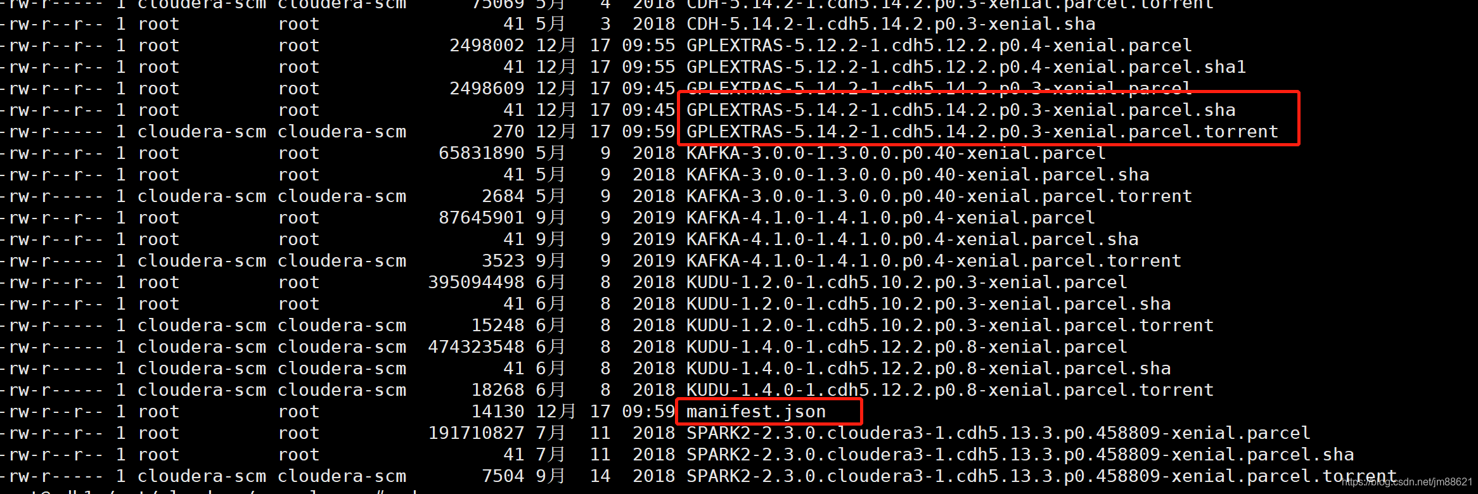Select GPLEXTRAS-5.12.2 parcel.sha1 filename
Image resolution: width=1478 pixels, height=494 pixels.
[x=966, y=67]
